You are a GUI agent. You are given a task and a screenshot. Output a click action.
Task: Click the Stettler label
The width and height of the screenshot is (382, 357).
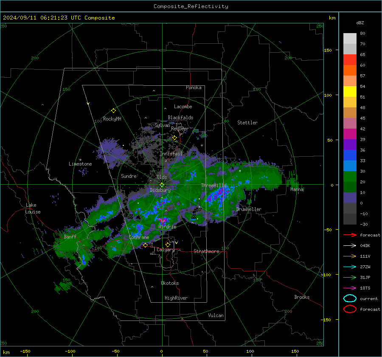pyautogui.click(x=247, y=123)
